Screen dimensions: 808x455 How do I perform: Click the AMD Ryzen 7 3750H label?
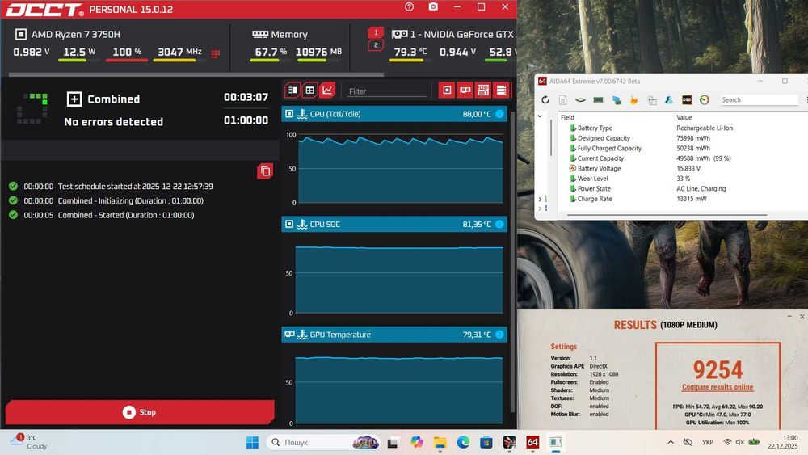(76, 35)
